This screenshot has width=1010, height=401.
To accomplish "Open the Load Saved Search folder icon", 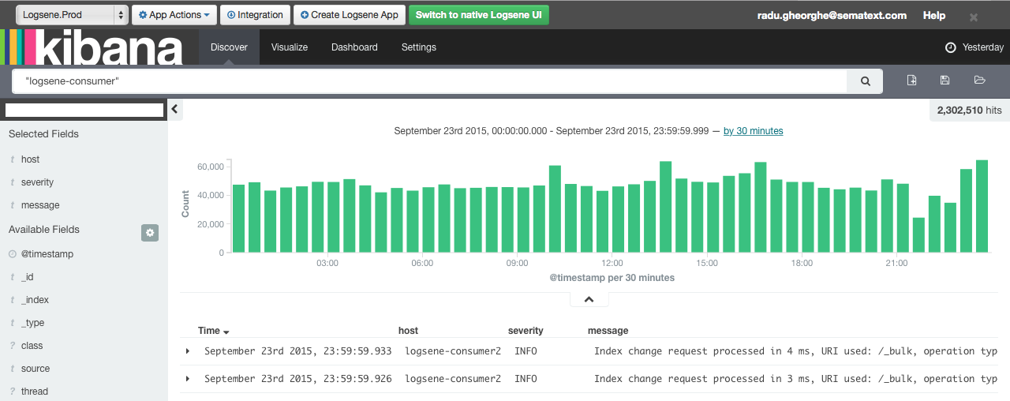I will click(x=980, y=81).
